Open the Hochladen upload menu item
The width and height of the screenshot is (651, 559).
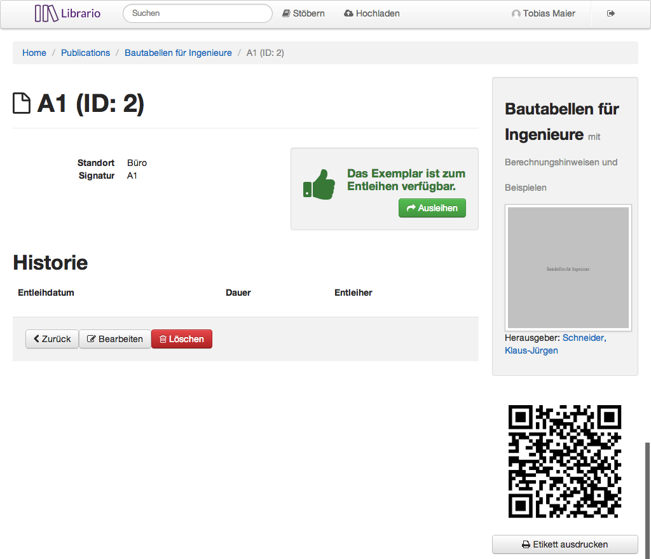tap(372, 13)
